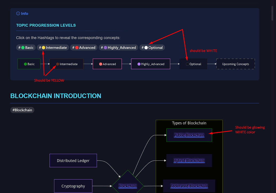Toggle the #Intermediate hashtag
Viewport: 276px width, 193px height.
[x=53, y=47]
